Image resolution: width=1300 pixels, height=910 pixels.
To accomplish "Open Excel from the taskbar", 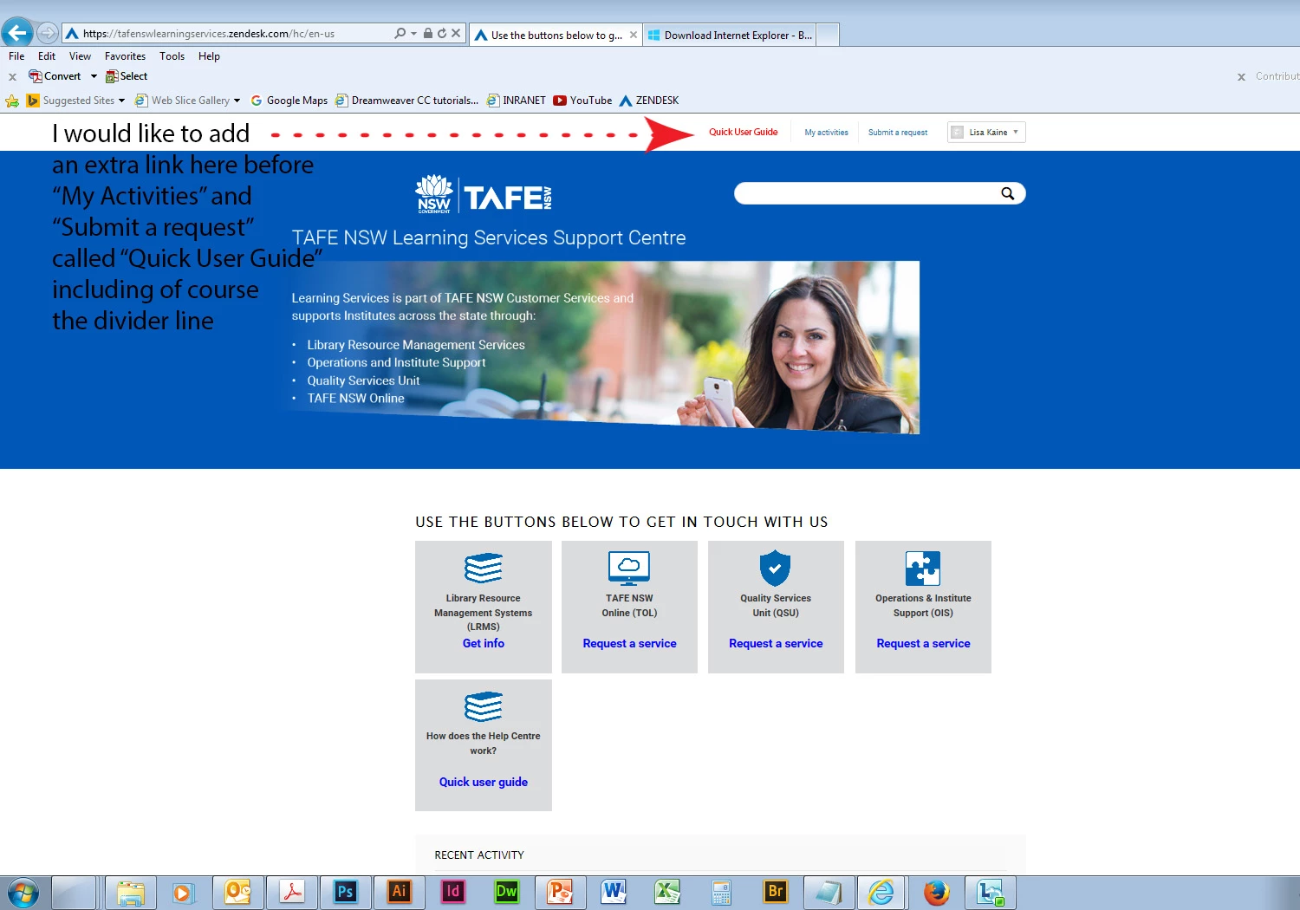I will click(x=668, y=893).
